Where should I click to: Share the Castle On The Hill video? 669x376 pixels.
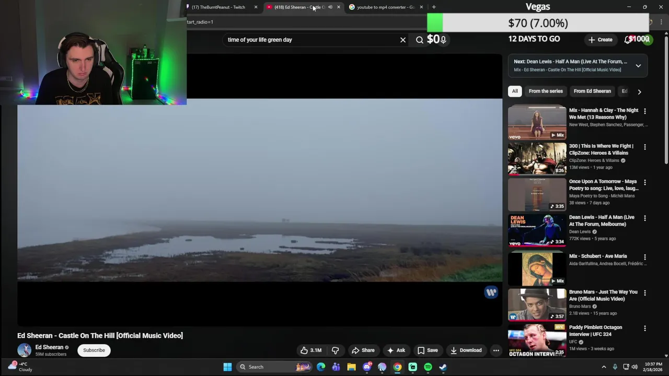pos(363,350)
